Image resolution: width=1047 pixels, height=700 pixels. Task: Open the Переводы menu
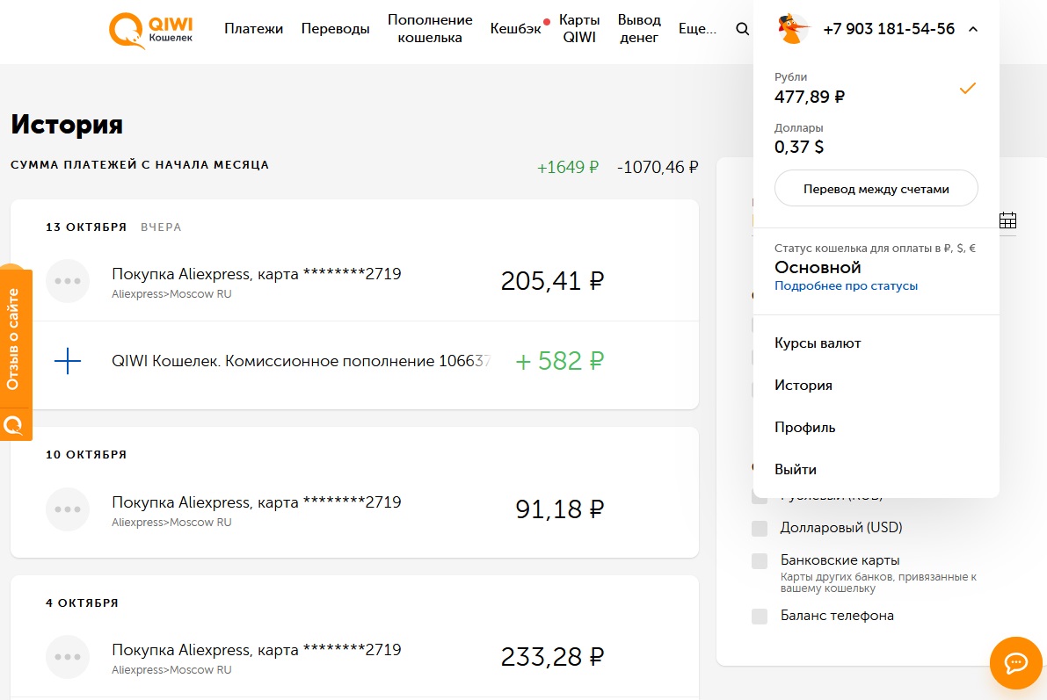point(335,29)
